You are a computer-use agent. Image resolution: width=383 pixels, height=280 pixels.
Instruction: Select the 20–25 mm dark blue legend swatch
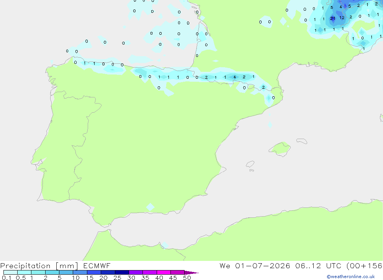(x=108, y=272)
